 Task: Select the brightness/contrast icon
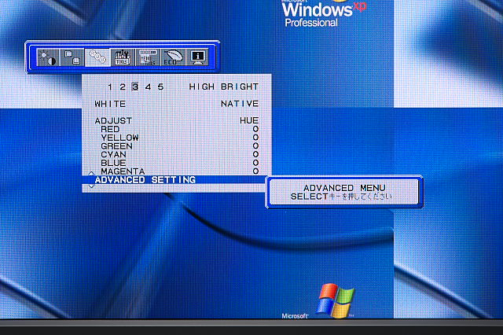[48, 57]
